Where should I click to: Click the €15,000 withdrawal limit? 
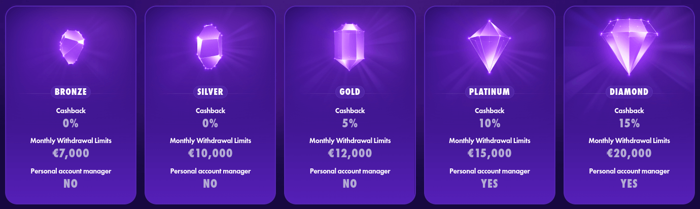489,153
